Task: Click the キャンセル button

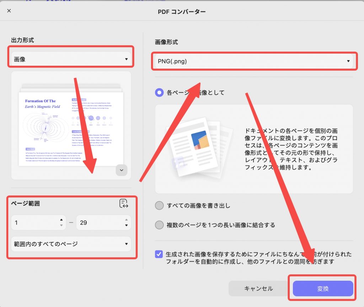Action: pyautogui.click(x=258, y=289)
